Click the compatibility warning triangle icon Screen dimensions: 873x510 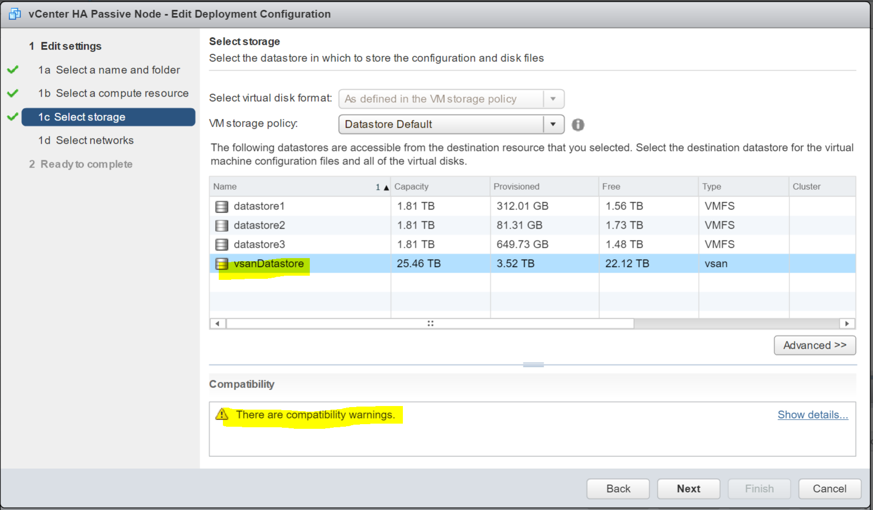[222, 414]
